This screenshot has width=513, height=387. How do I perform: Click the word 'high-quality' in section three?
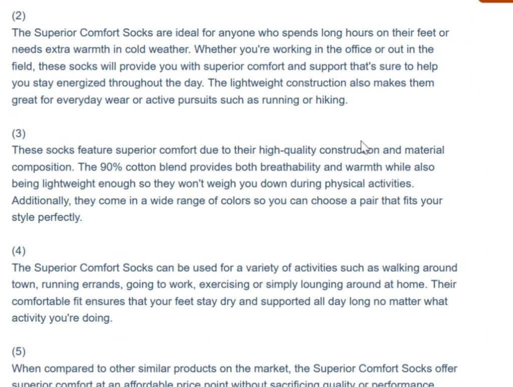pos(288,150)
